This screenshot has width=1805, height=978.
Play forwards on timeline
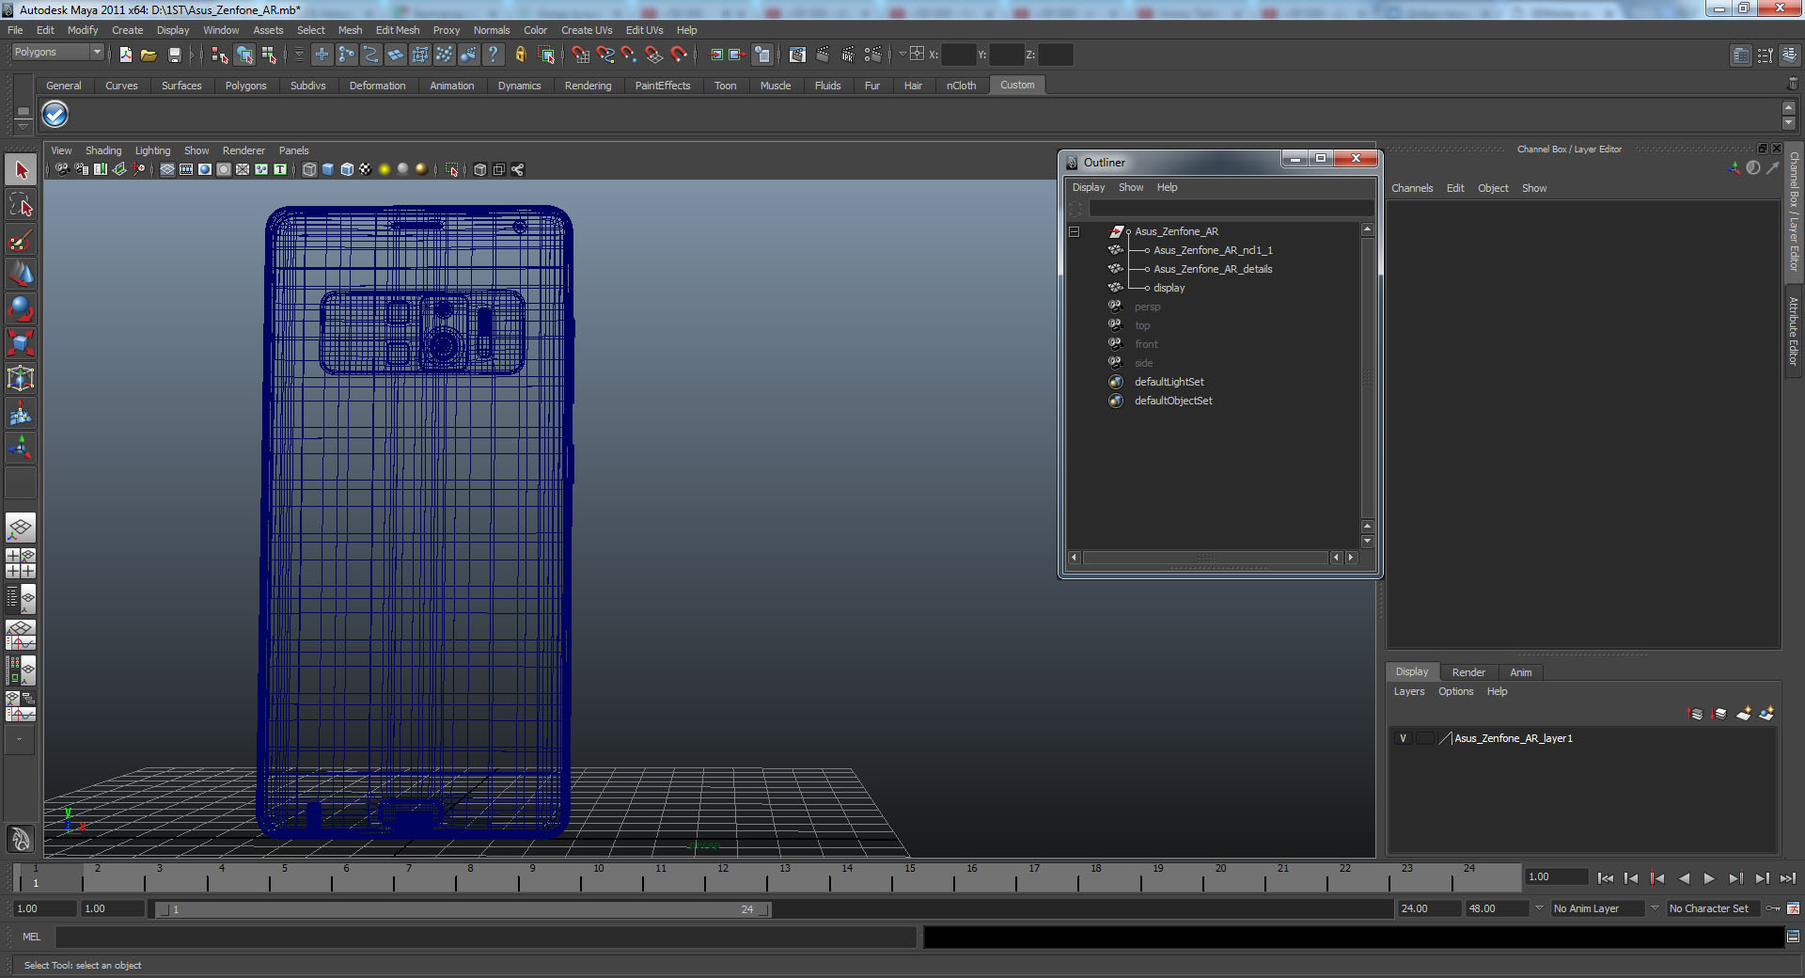point(1709,878)
